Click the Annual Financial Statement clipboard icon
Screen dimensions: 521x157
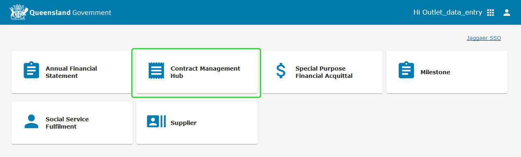pyautogui.click(x=31, y=70)
